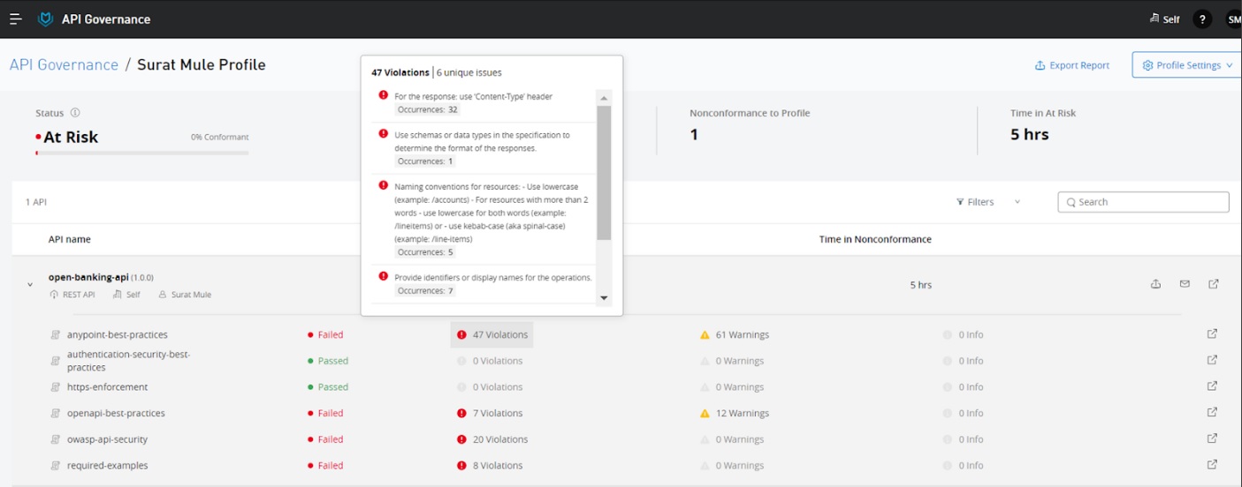Click the email icon for open-banking-api
Screen dimensions: 1242x487
(x=1185, y=284)
